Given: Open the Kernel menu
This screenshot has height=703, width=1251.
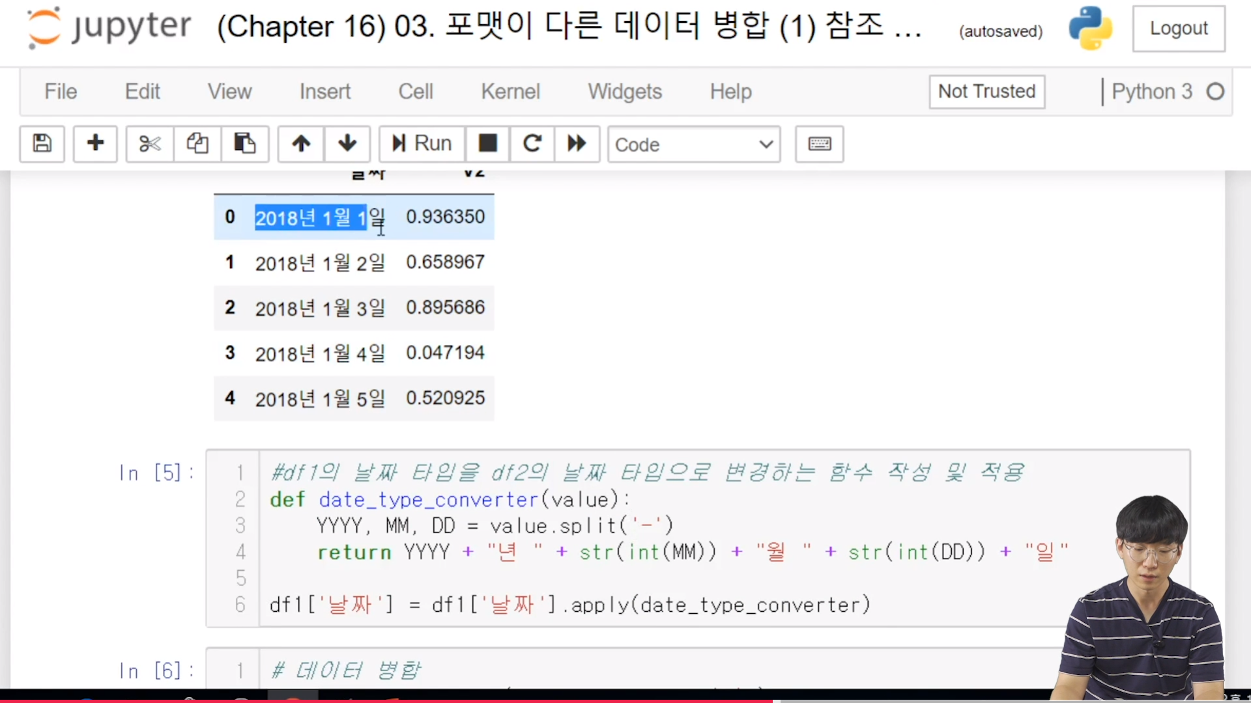Looking at the screenshot, I should point(510,92).
